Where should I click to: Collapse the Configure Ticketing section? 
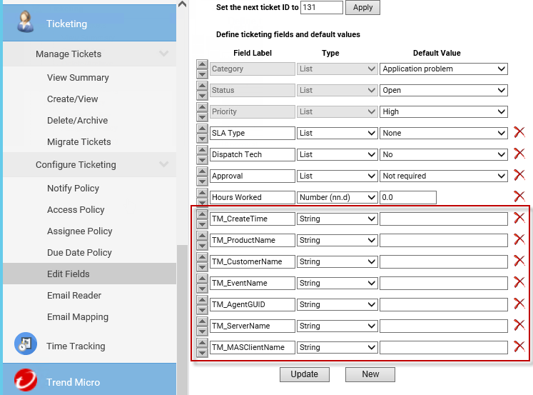[x=163, y=165]
